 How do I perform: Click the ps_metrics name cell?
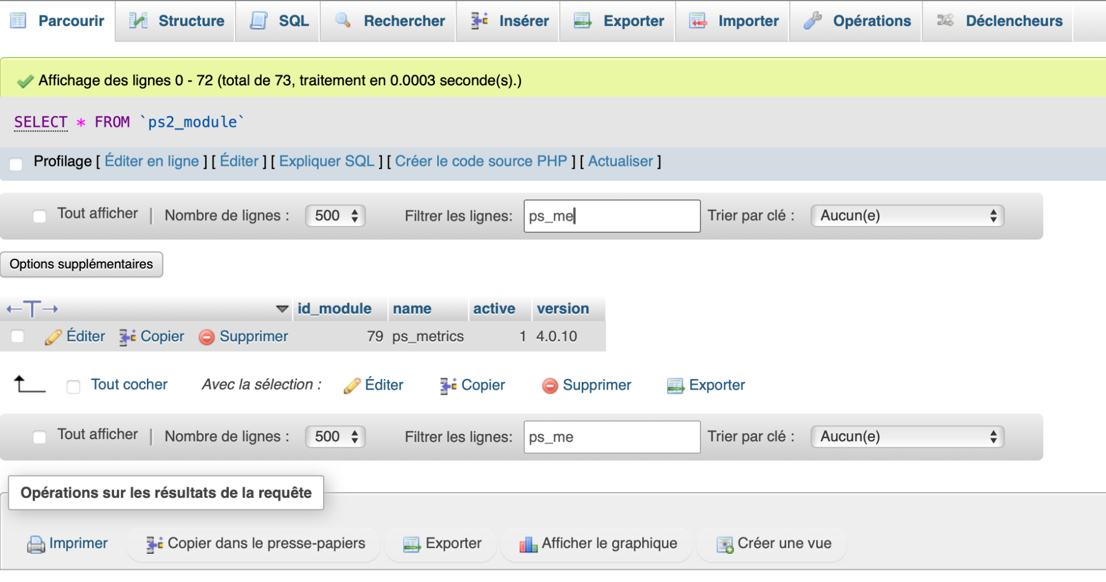point(428,337)
